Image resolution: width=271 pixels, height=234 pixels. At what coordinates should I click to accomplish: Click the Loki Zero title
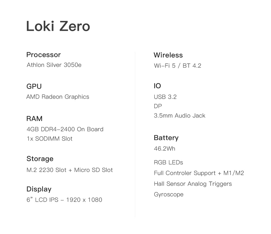[58, 26]
